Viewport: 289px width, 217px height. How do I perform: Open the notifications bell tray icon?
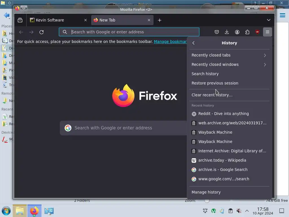pos(205,211)
